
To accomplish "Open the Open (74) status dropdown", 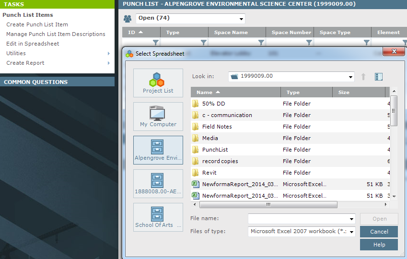I will click(241, 19).
